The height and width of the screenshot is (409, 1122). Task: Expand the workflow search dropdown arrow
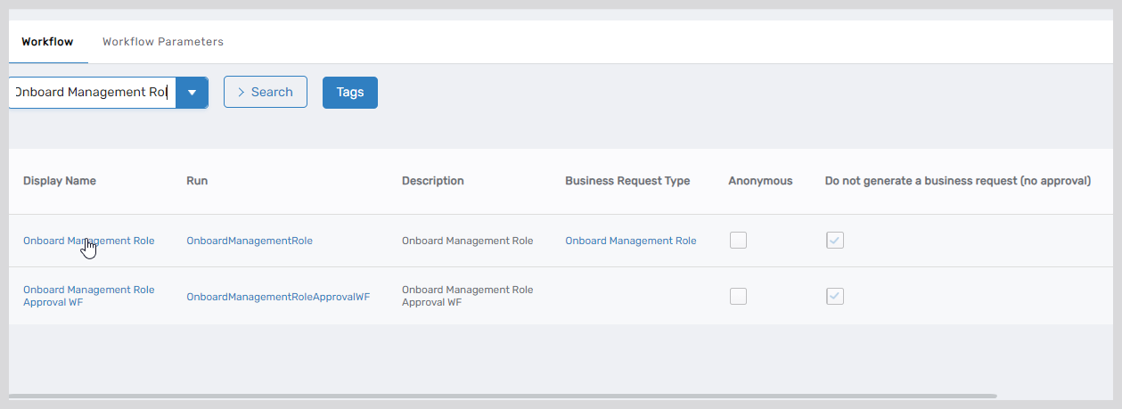(192, 92)
